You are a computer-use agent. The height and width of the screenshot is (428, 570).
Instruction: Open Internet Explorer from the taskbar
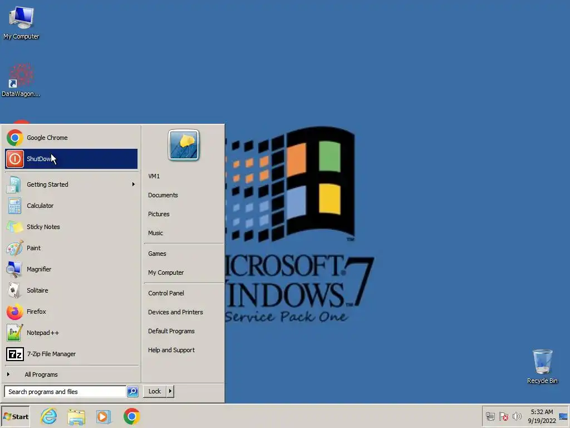tap(49, 416)
